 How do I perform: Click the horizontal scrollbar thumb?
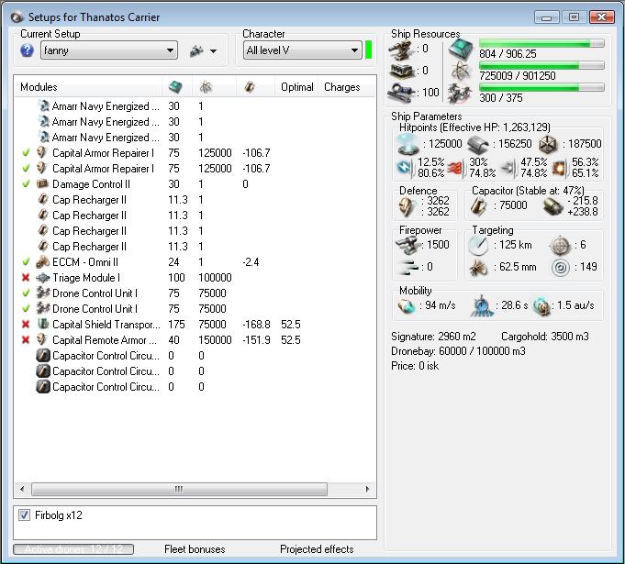(x=179, y=489)
